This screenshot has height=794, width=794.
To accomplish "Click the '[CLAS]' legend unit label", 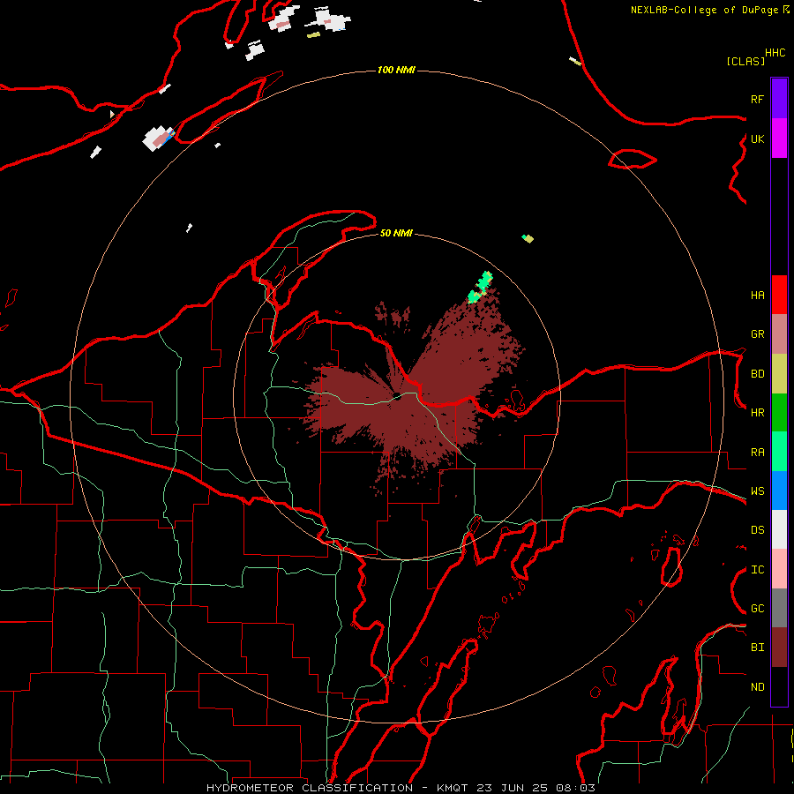I will pyautogui.click(x=745, y=61).
